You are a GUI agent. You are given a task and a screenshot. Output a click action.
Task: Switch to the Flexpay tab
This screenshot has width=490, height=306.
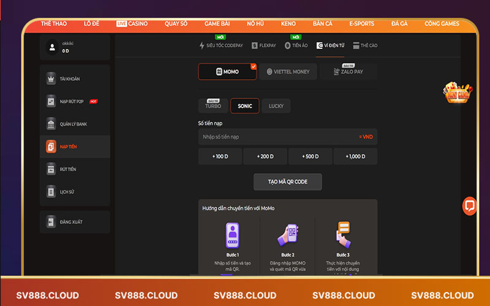264,45
